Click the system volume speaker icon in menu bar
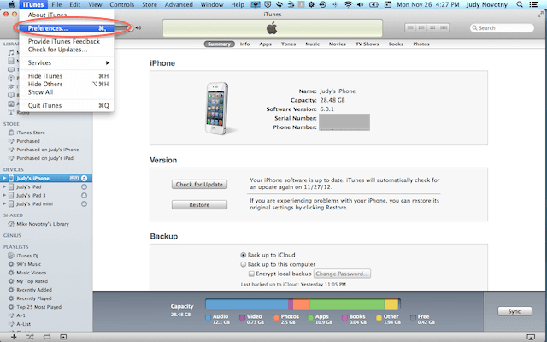 point(361,4)
